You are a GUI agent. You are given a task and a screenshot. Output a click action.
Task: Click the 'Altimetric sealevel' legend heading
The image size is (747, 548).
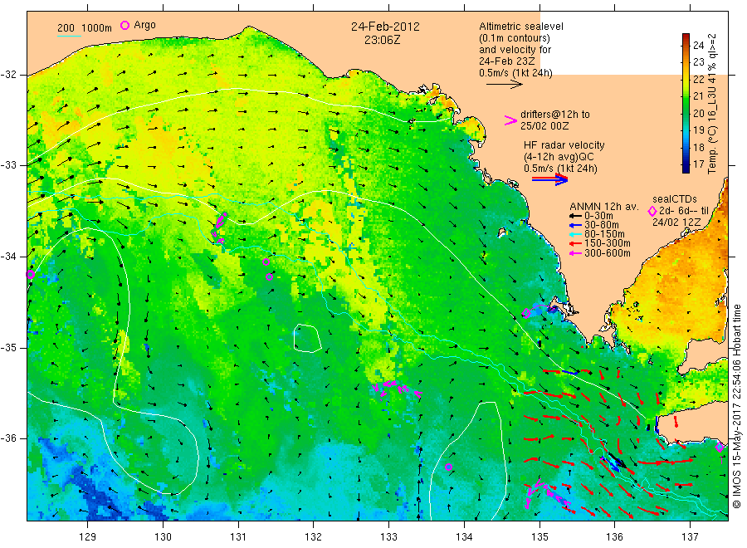521,27
